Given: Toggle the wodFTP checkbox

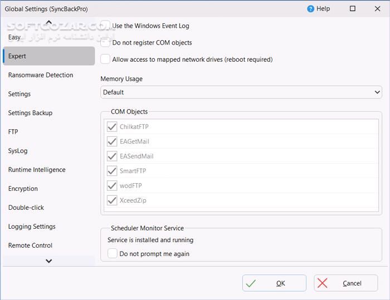Looking at the screenshot, I should (x=112, y=185).
